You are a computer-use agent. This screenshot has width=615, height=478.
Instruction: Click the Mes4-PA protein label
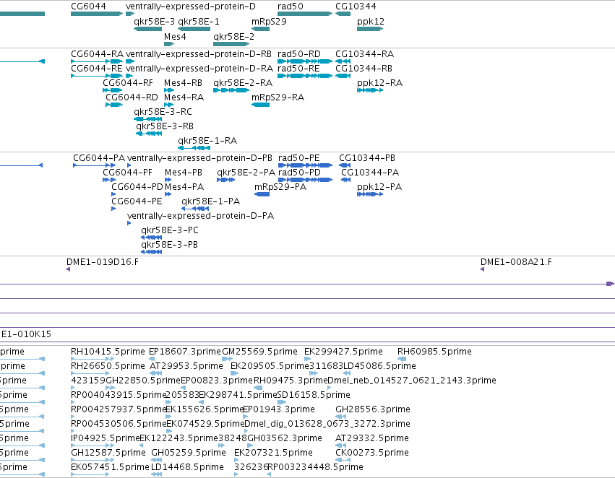[184, 187]
